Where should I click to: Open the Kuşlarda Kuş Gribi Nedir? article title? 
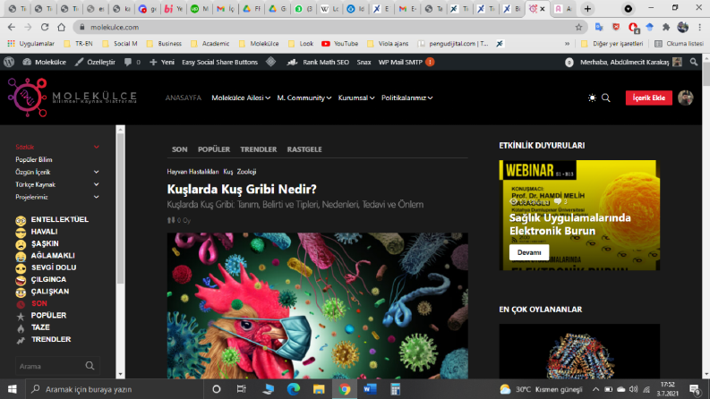point(242,189)
